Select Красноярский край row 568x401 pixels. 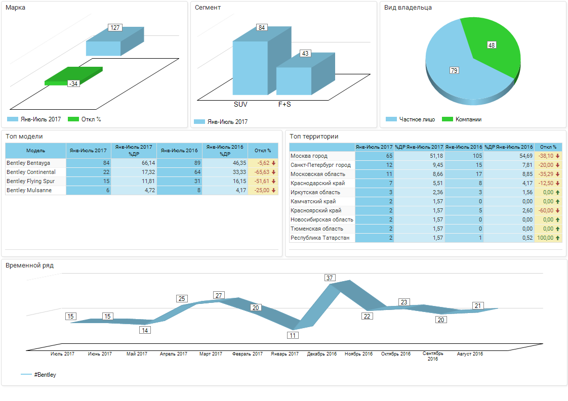[426, 210]
